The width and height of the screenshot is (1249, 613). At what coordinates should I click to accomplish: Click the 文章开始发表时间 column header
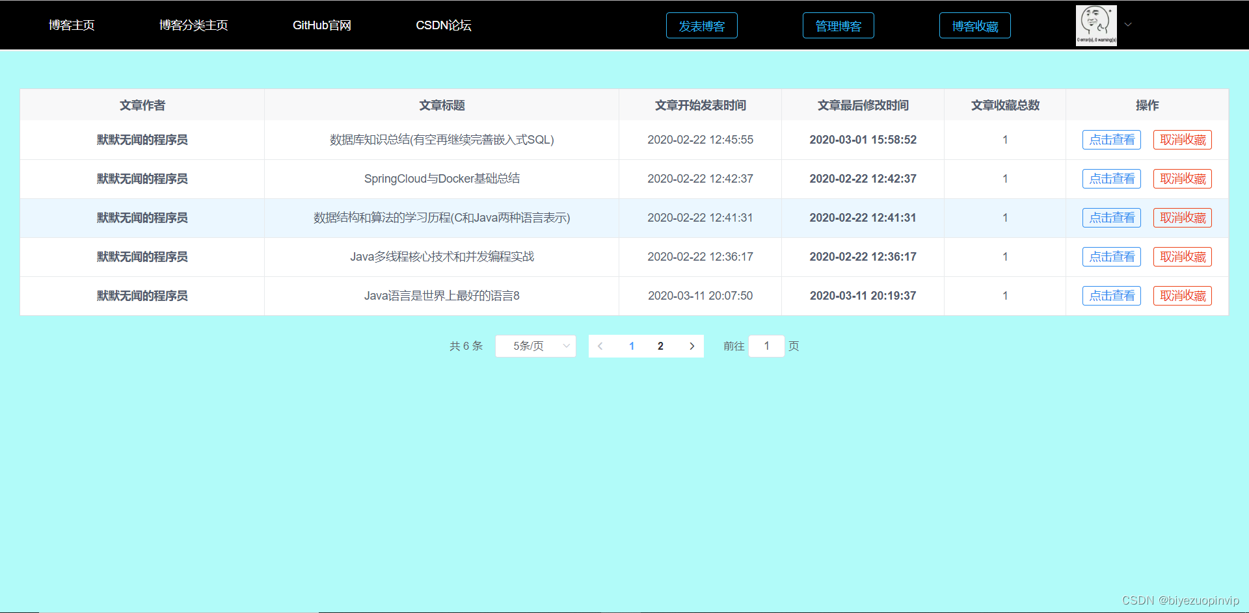[x=700, y=105]
